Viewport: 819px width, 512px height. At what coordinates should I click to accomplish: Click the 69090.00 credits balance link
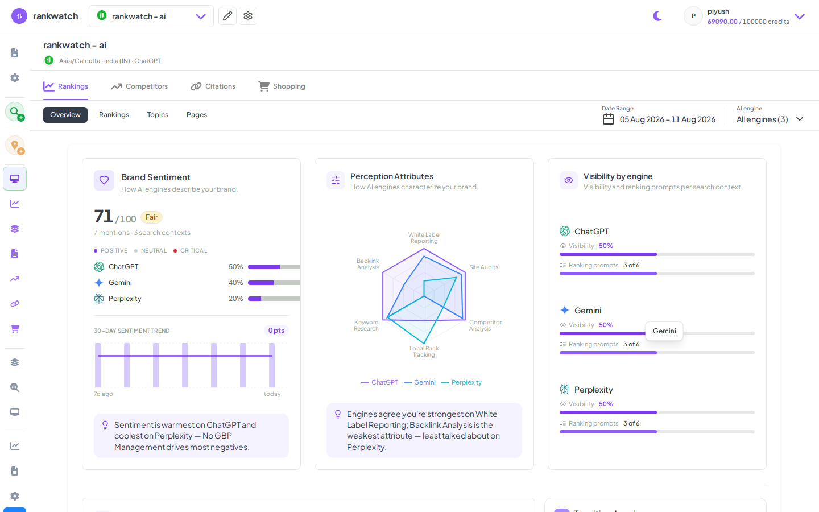coord(722,22)
